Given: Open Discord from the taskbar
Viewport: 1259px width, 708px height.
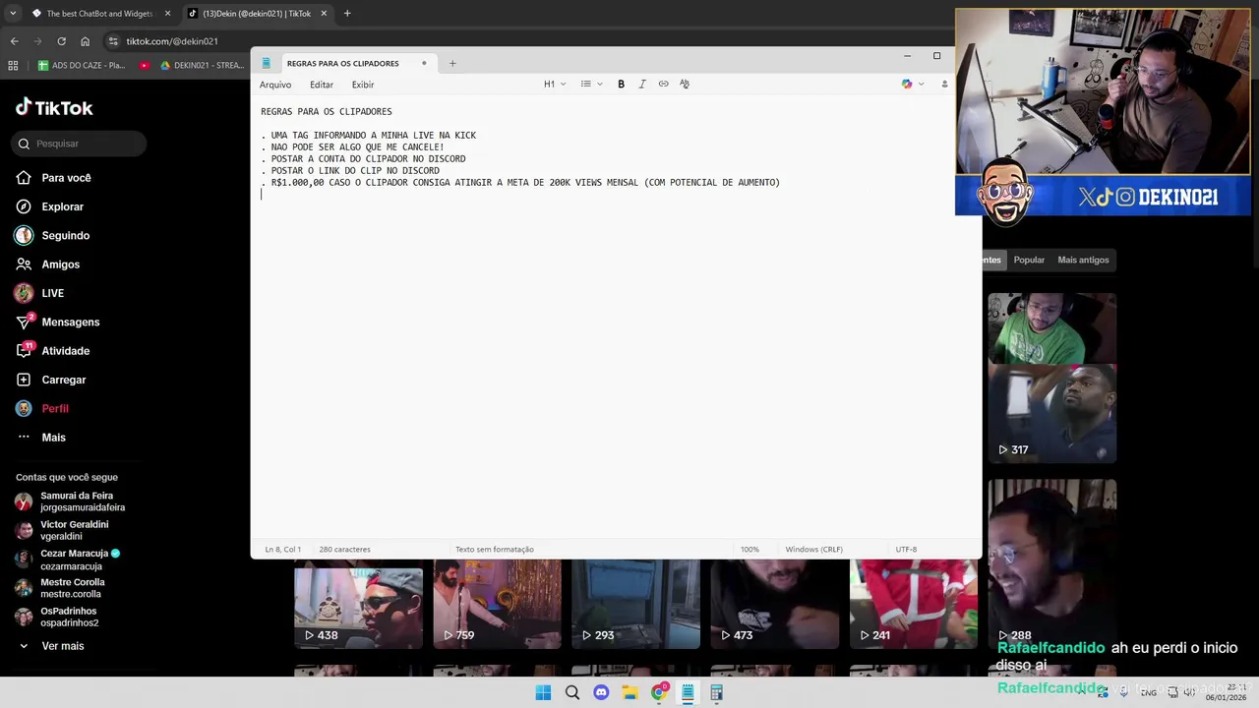Looking at the screenshot, I should [601, 693].
